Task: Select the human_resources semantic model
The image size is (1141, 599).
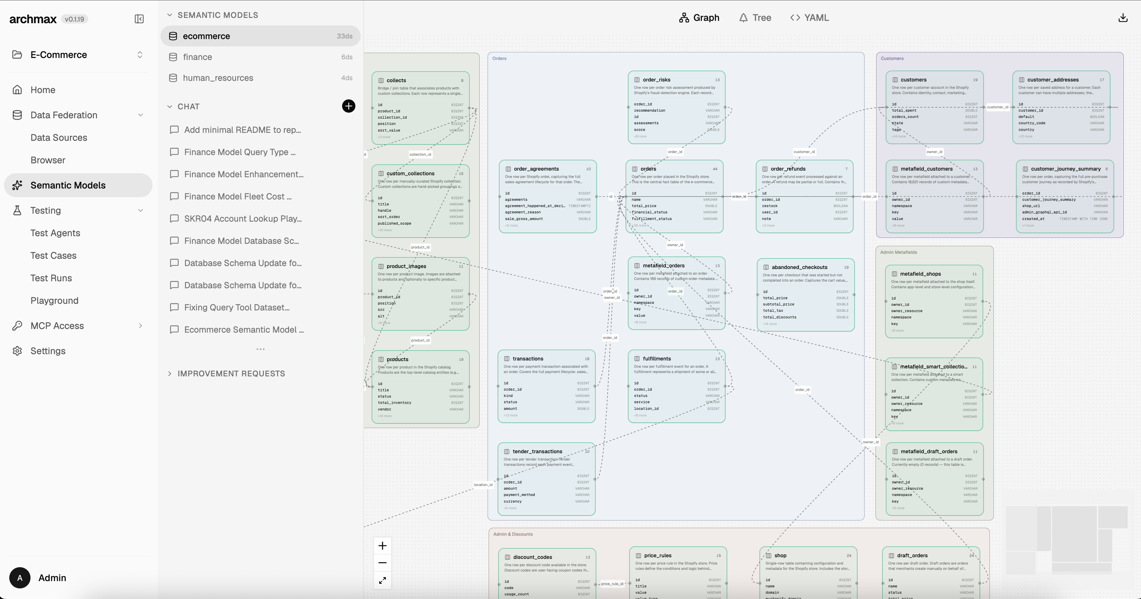Action: coord(261,78)
